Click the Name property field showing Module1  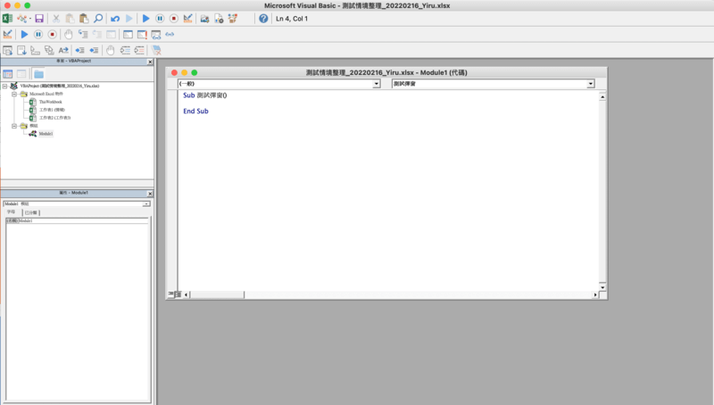click(78, 220)
